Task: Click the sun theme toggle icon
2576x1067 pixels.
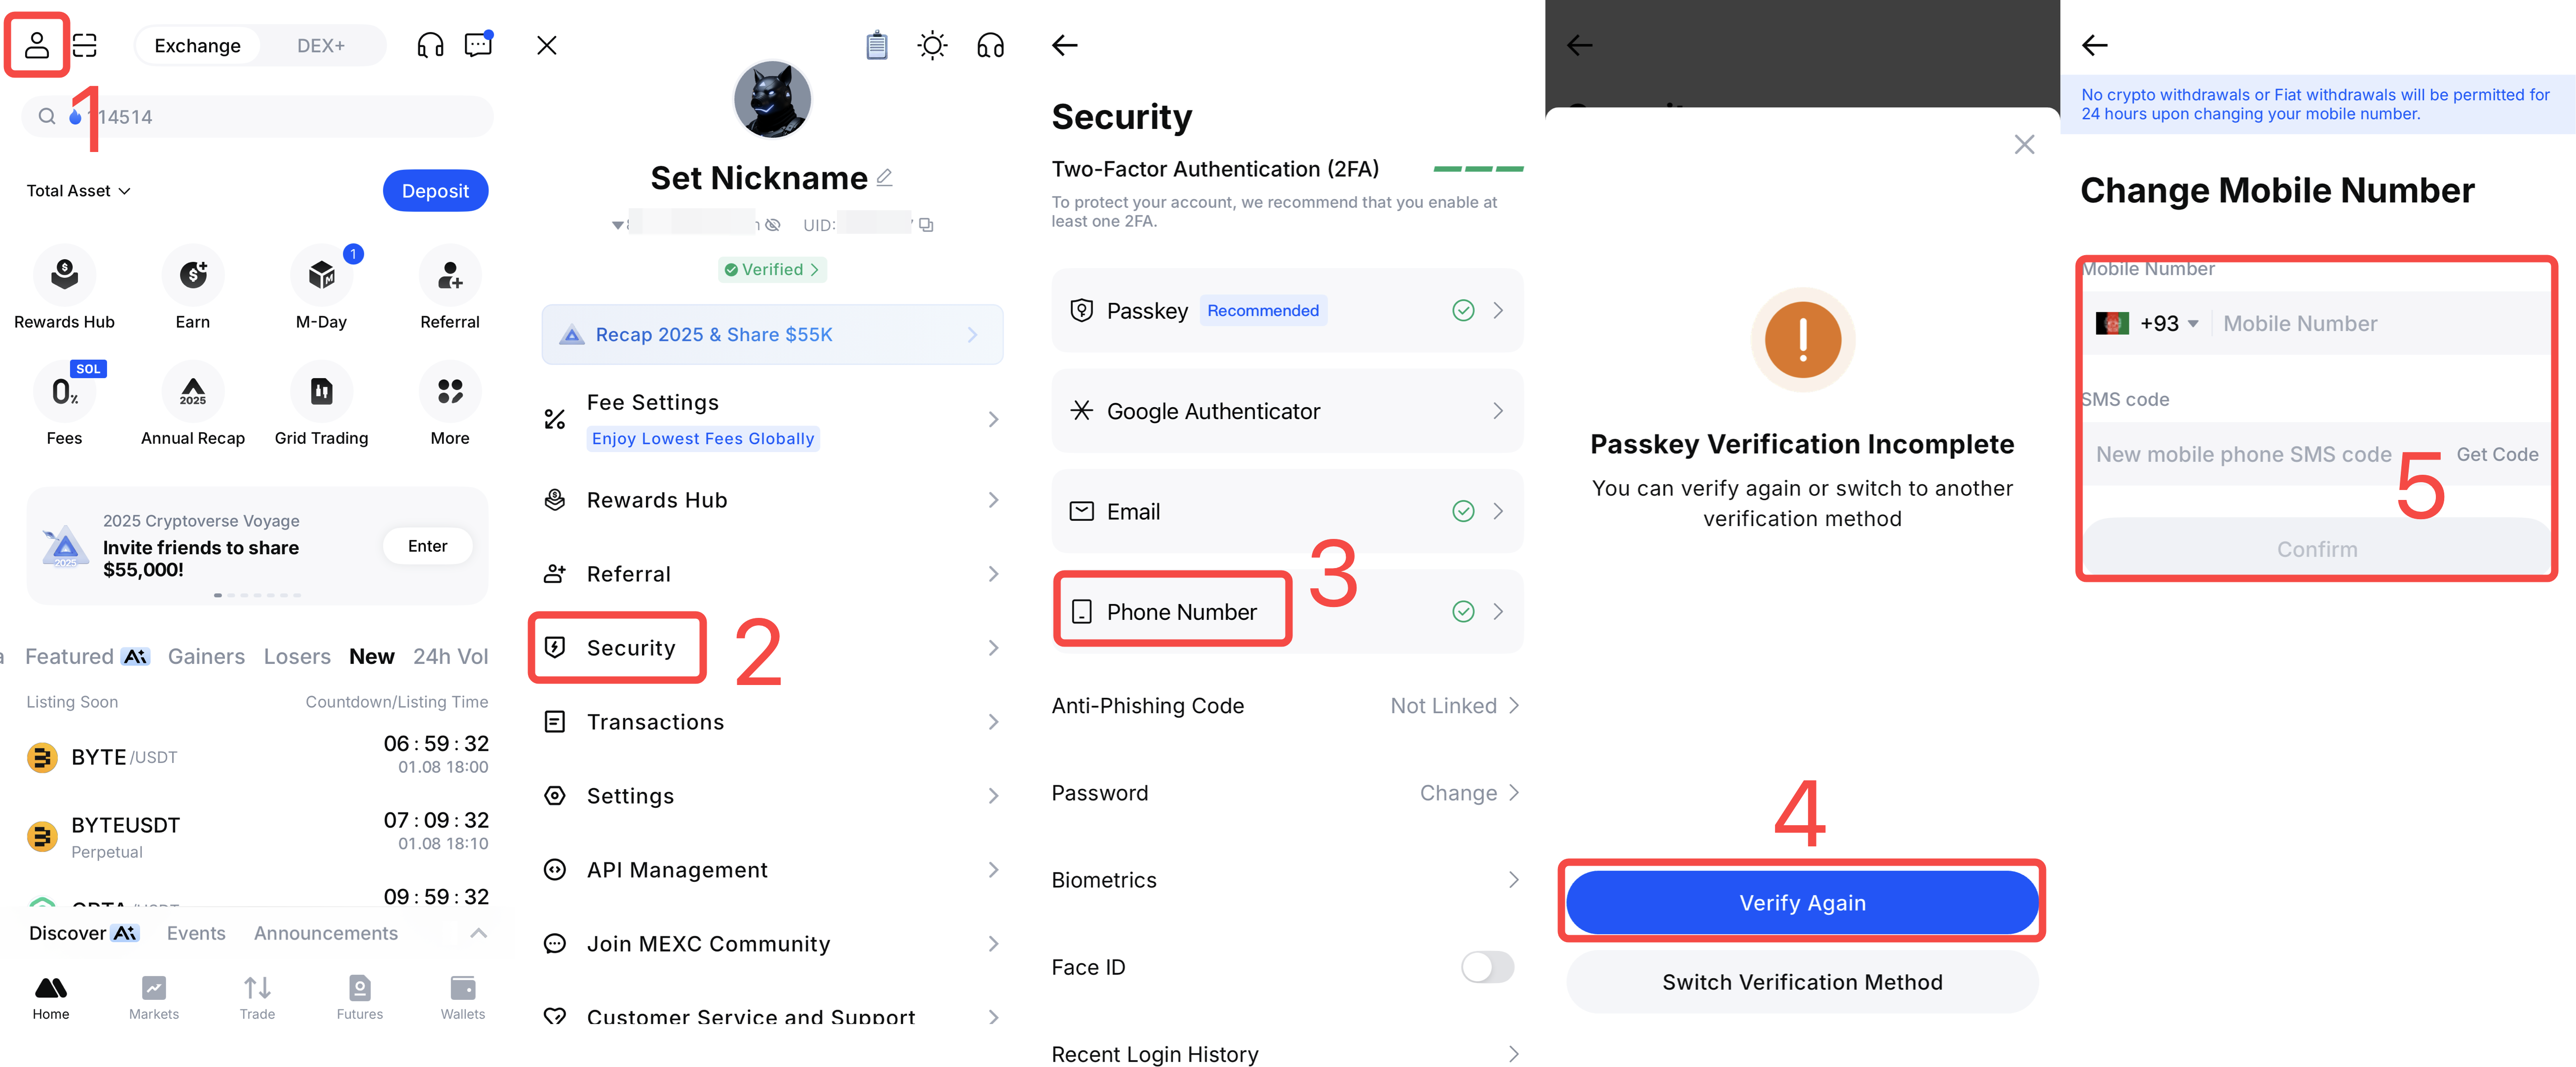Action: (932, 45)
